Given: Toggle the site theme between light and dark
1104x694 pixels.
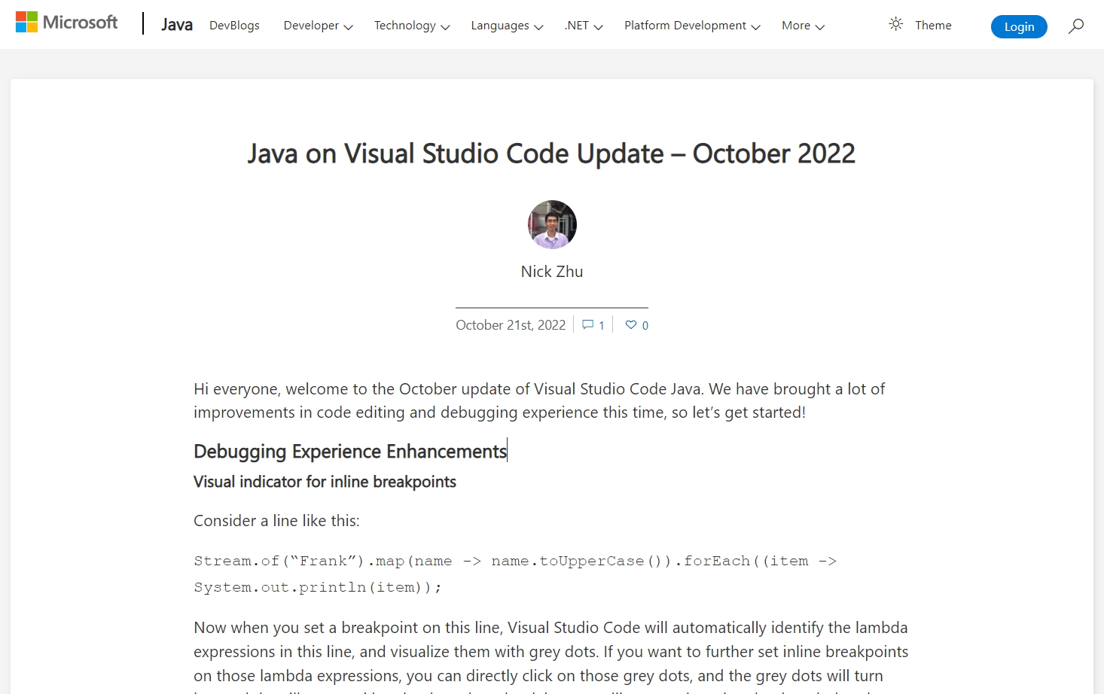Looking at the screenshot, I should coord(920,25).
